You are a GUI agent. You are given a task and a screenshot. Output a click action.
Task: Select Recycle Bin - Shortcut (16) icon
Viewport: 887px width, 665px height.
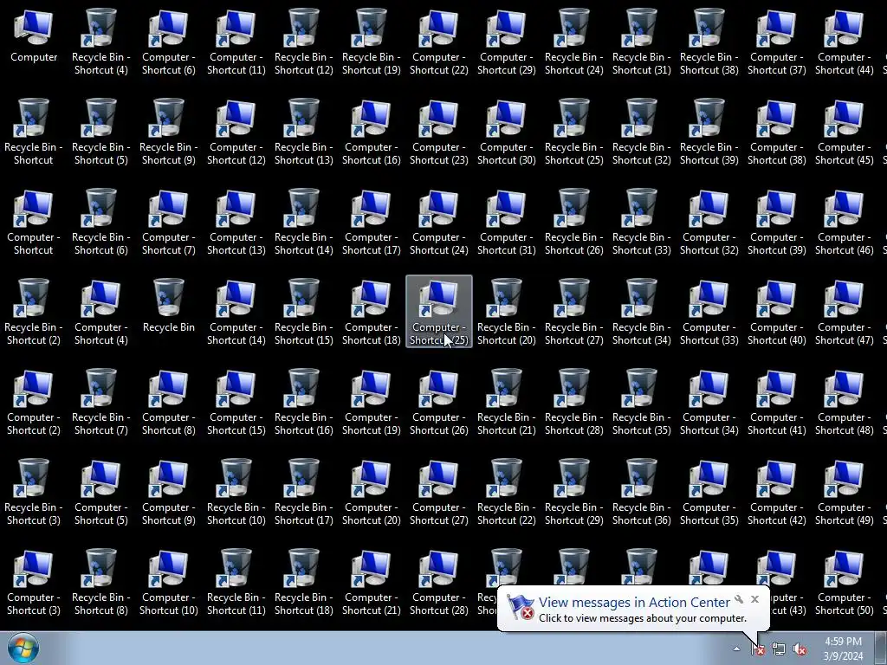[304, 402]
